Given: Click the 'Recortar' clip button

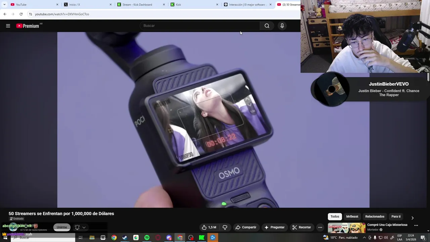Looking at the screenshot, I should (302, 227).
